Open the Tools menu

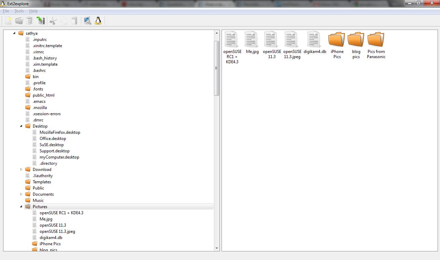(x=19, y=11)
